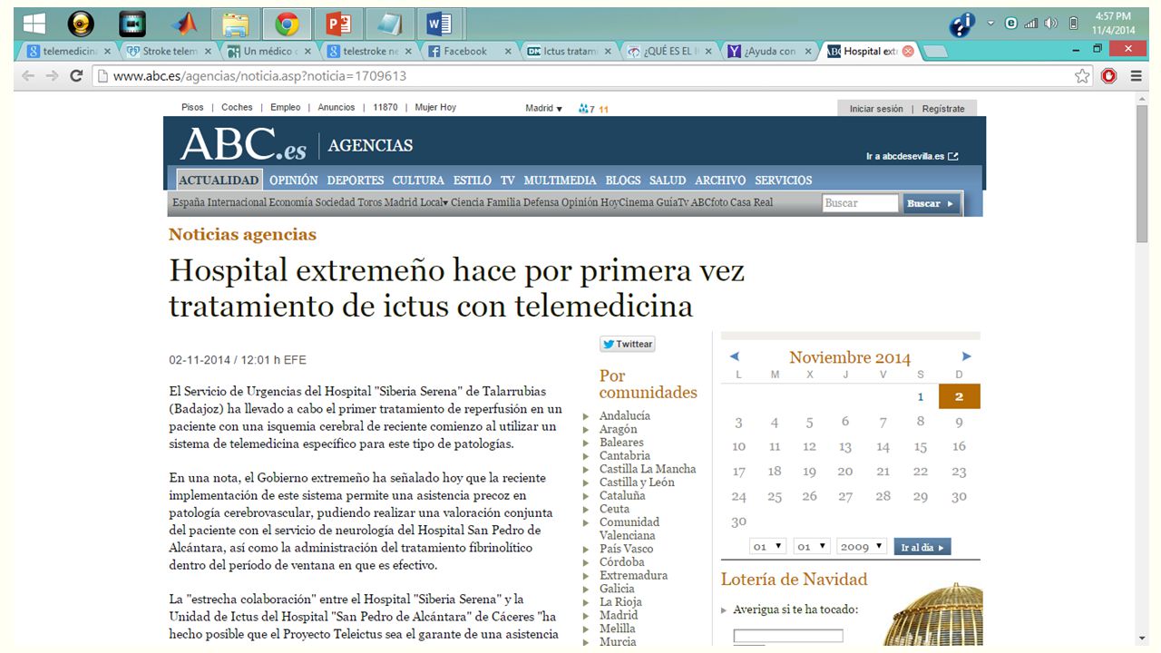Close the Facebook tab
The image size is (1161, 653).
pos(508,52)
